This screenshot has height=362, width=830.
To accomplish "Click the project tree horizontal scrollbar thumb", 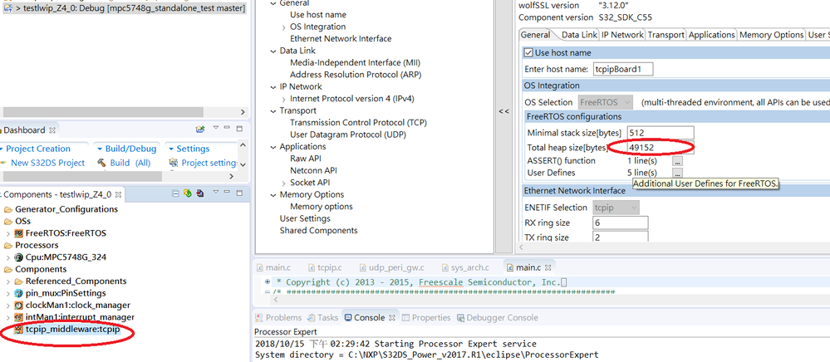I will tap(103, 112).
